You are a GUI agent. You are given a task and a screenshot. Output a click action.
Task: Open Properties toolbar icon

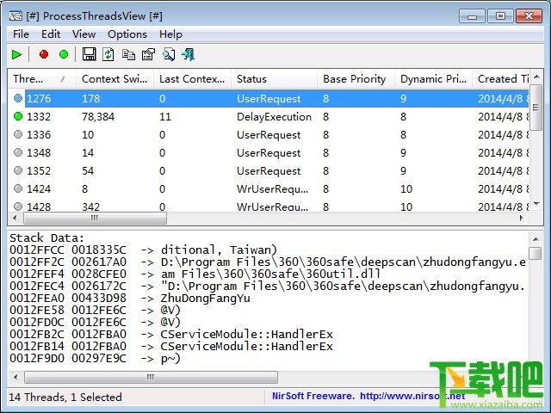tap(148, 54)
